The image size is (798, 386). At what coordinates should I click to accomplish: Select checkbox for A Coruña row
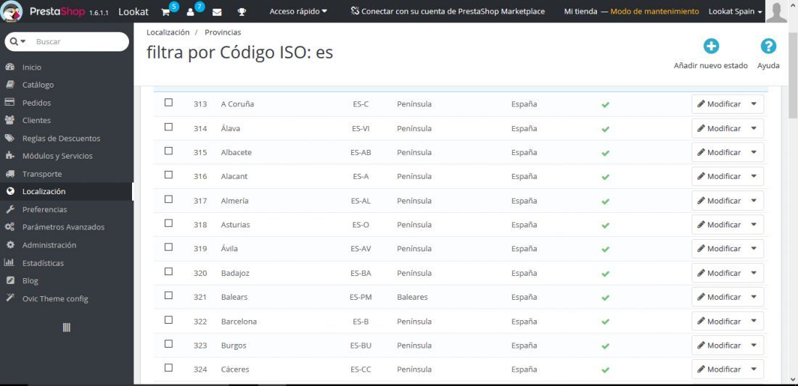[168, 103]
